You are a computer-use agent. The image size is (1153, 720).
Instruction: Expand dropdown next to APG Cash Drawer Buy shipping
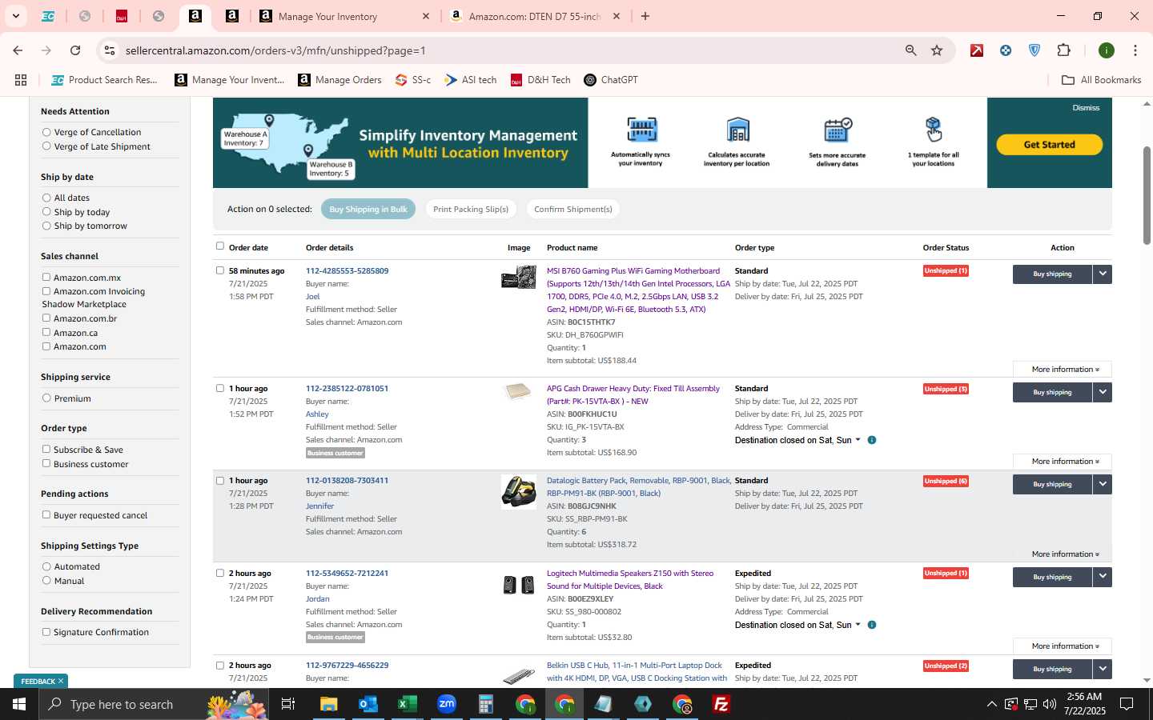pyautogui.click(x=1103, y=392)
